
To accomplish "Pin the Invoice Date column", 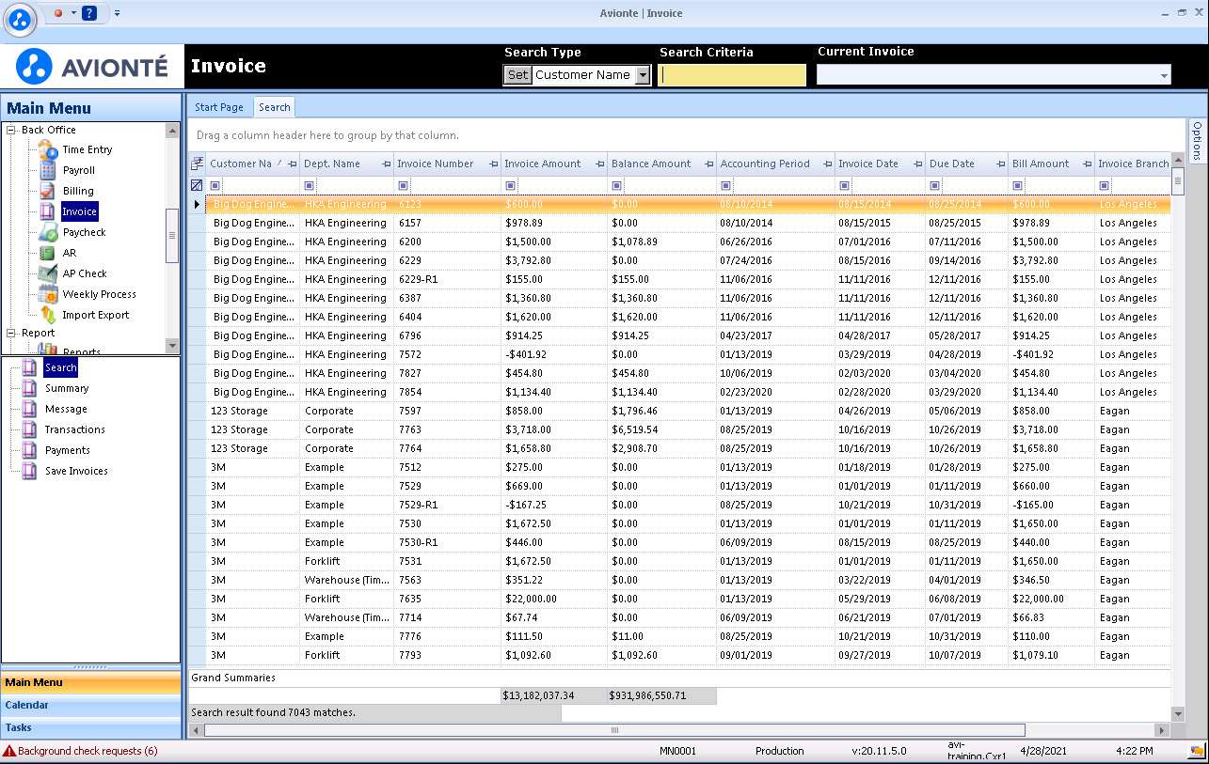I will 918,164.
